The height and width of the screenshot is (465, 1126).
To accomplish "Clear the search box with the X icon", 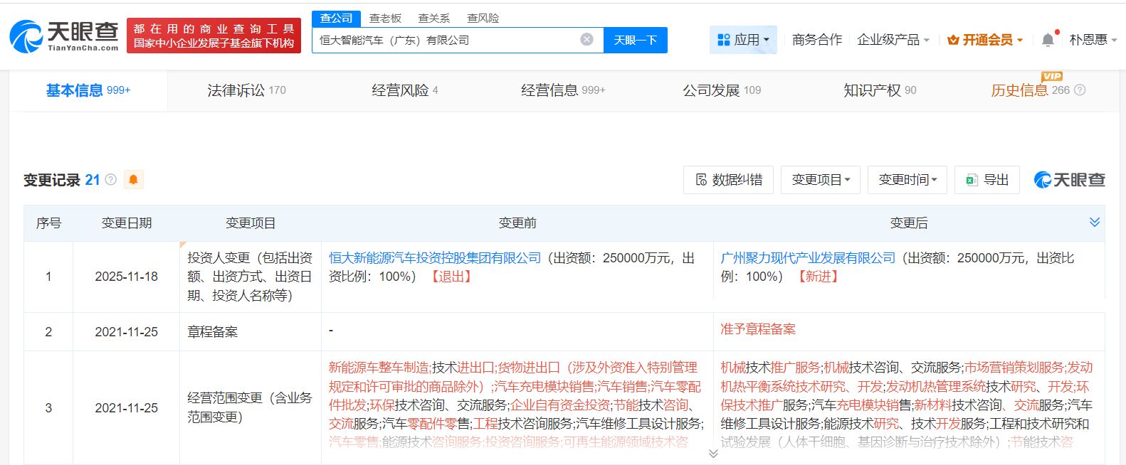I will click(x=586, y=40).
